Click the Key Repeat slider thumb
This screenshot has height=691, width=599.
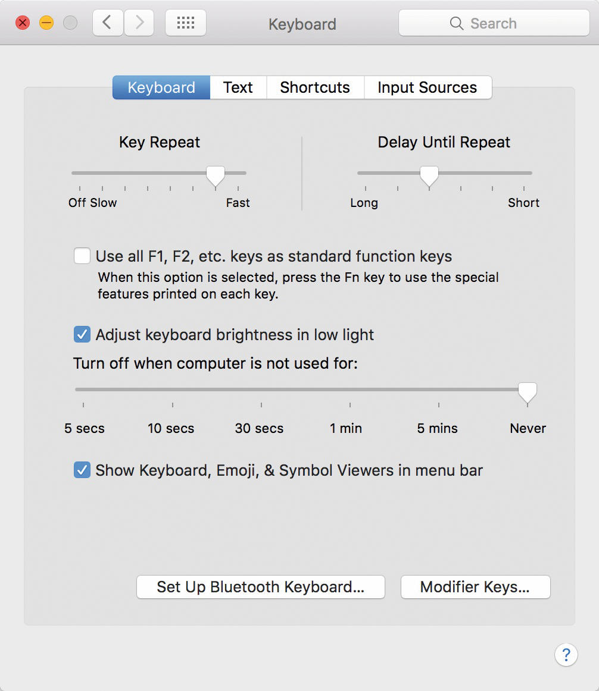pyautogui.click(x=216, y=176)
